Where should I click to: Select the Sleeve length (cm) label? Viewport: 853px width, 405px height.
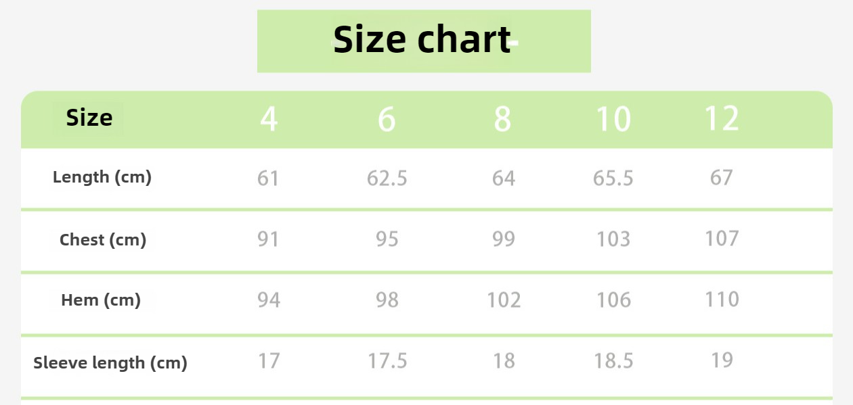point(110,363)
